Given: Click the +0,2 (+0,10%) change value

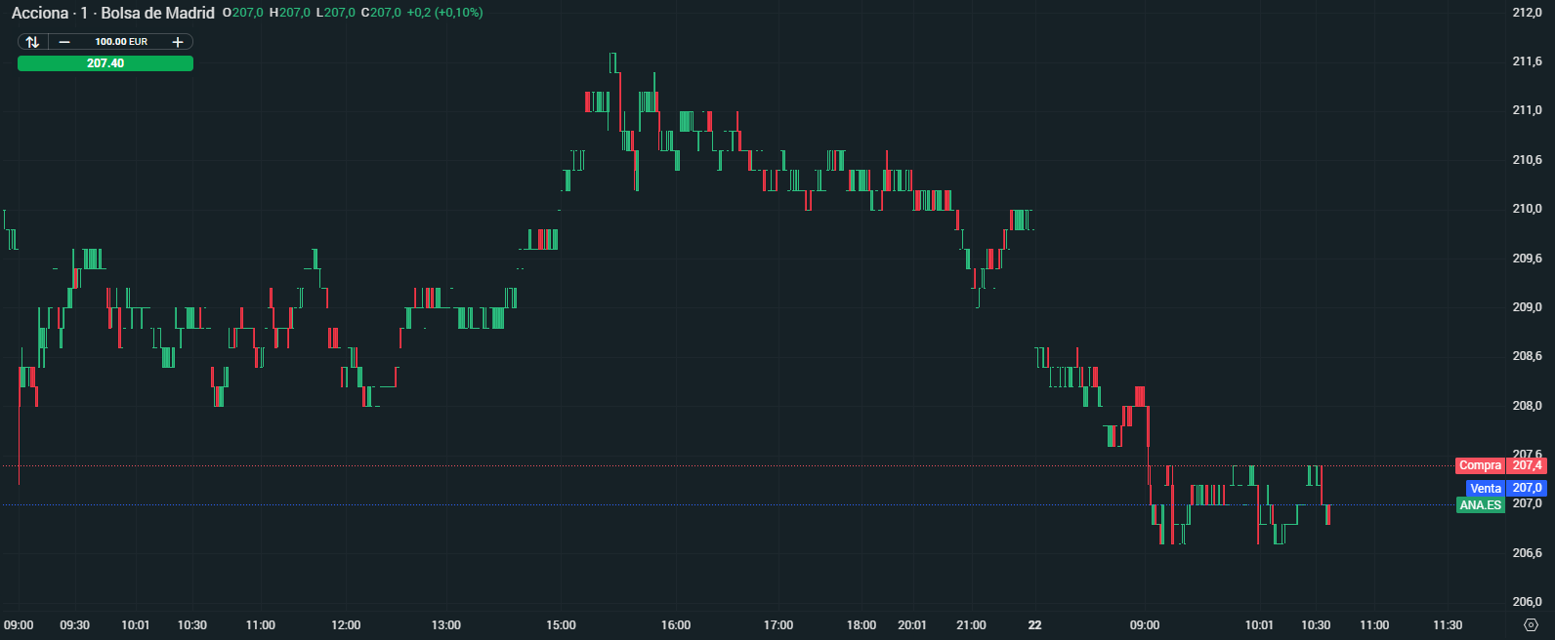Looking at the screenshot, I should (444, 13).
